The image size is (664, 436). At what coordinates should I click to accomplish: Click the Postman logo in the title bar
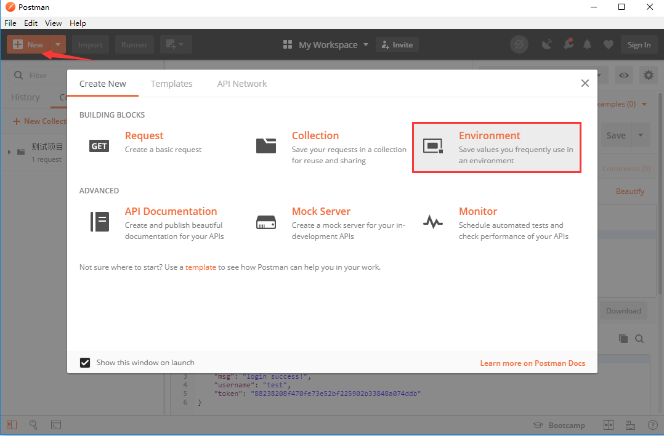coord(10,7)
